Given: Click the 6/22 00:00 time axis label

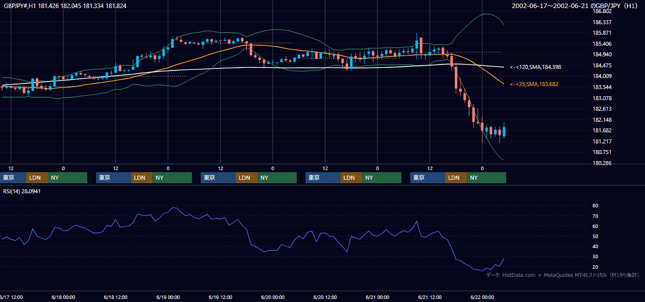Looking at the screenshot, I should pos(482,297).
